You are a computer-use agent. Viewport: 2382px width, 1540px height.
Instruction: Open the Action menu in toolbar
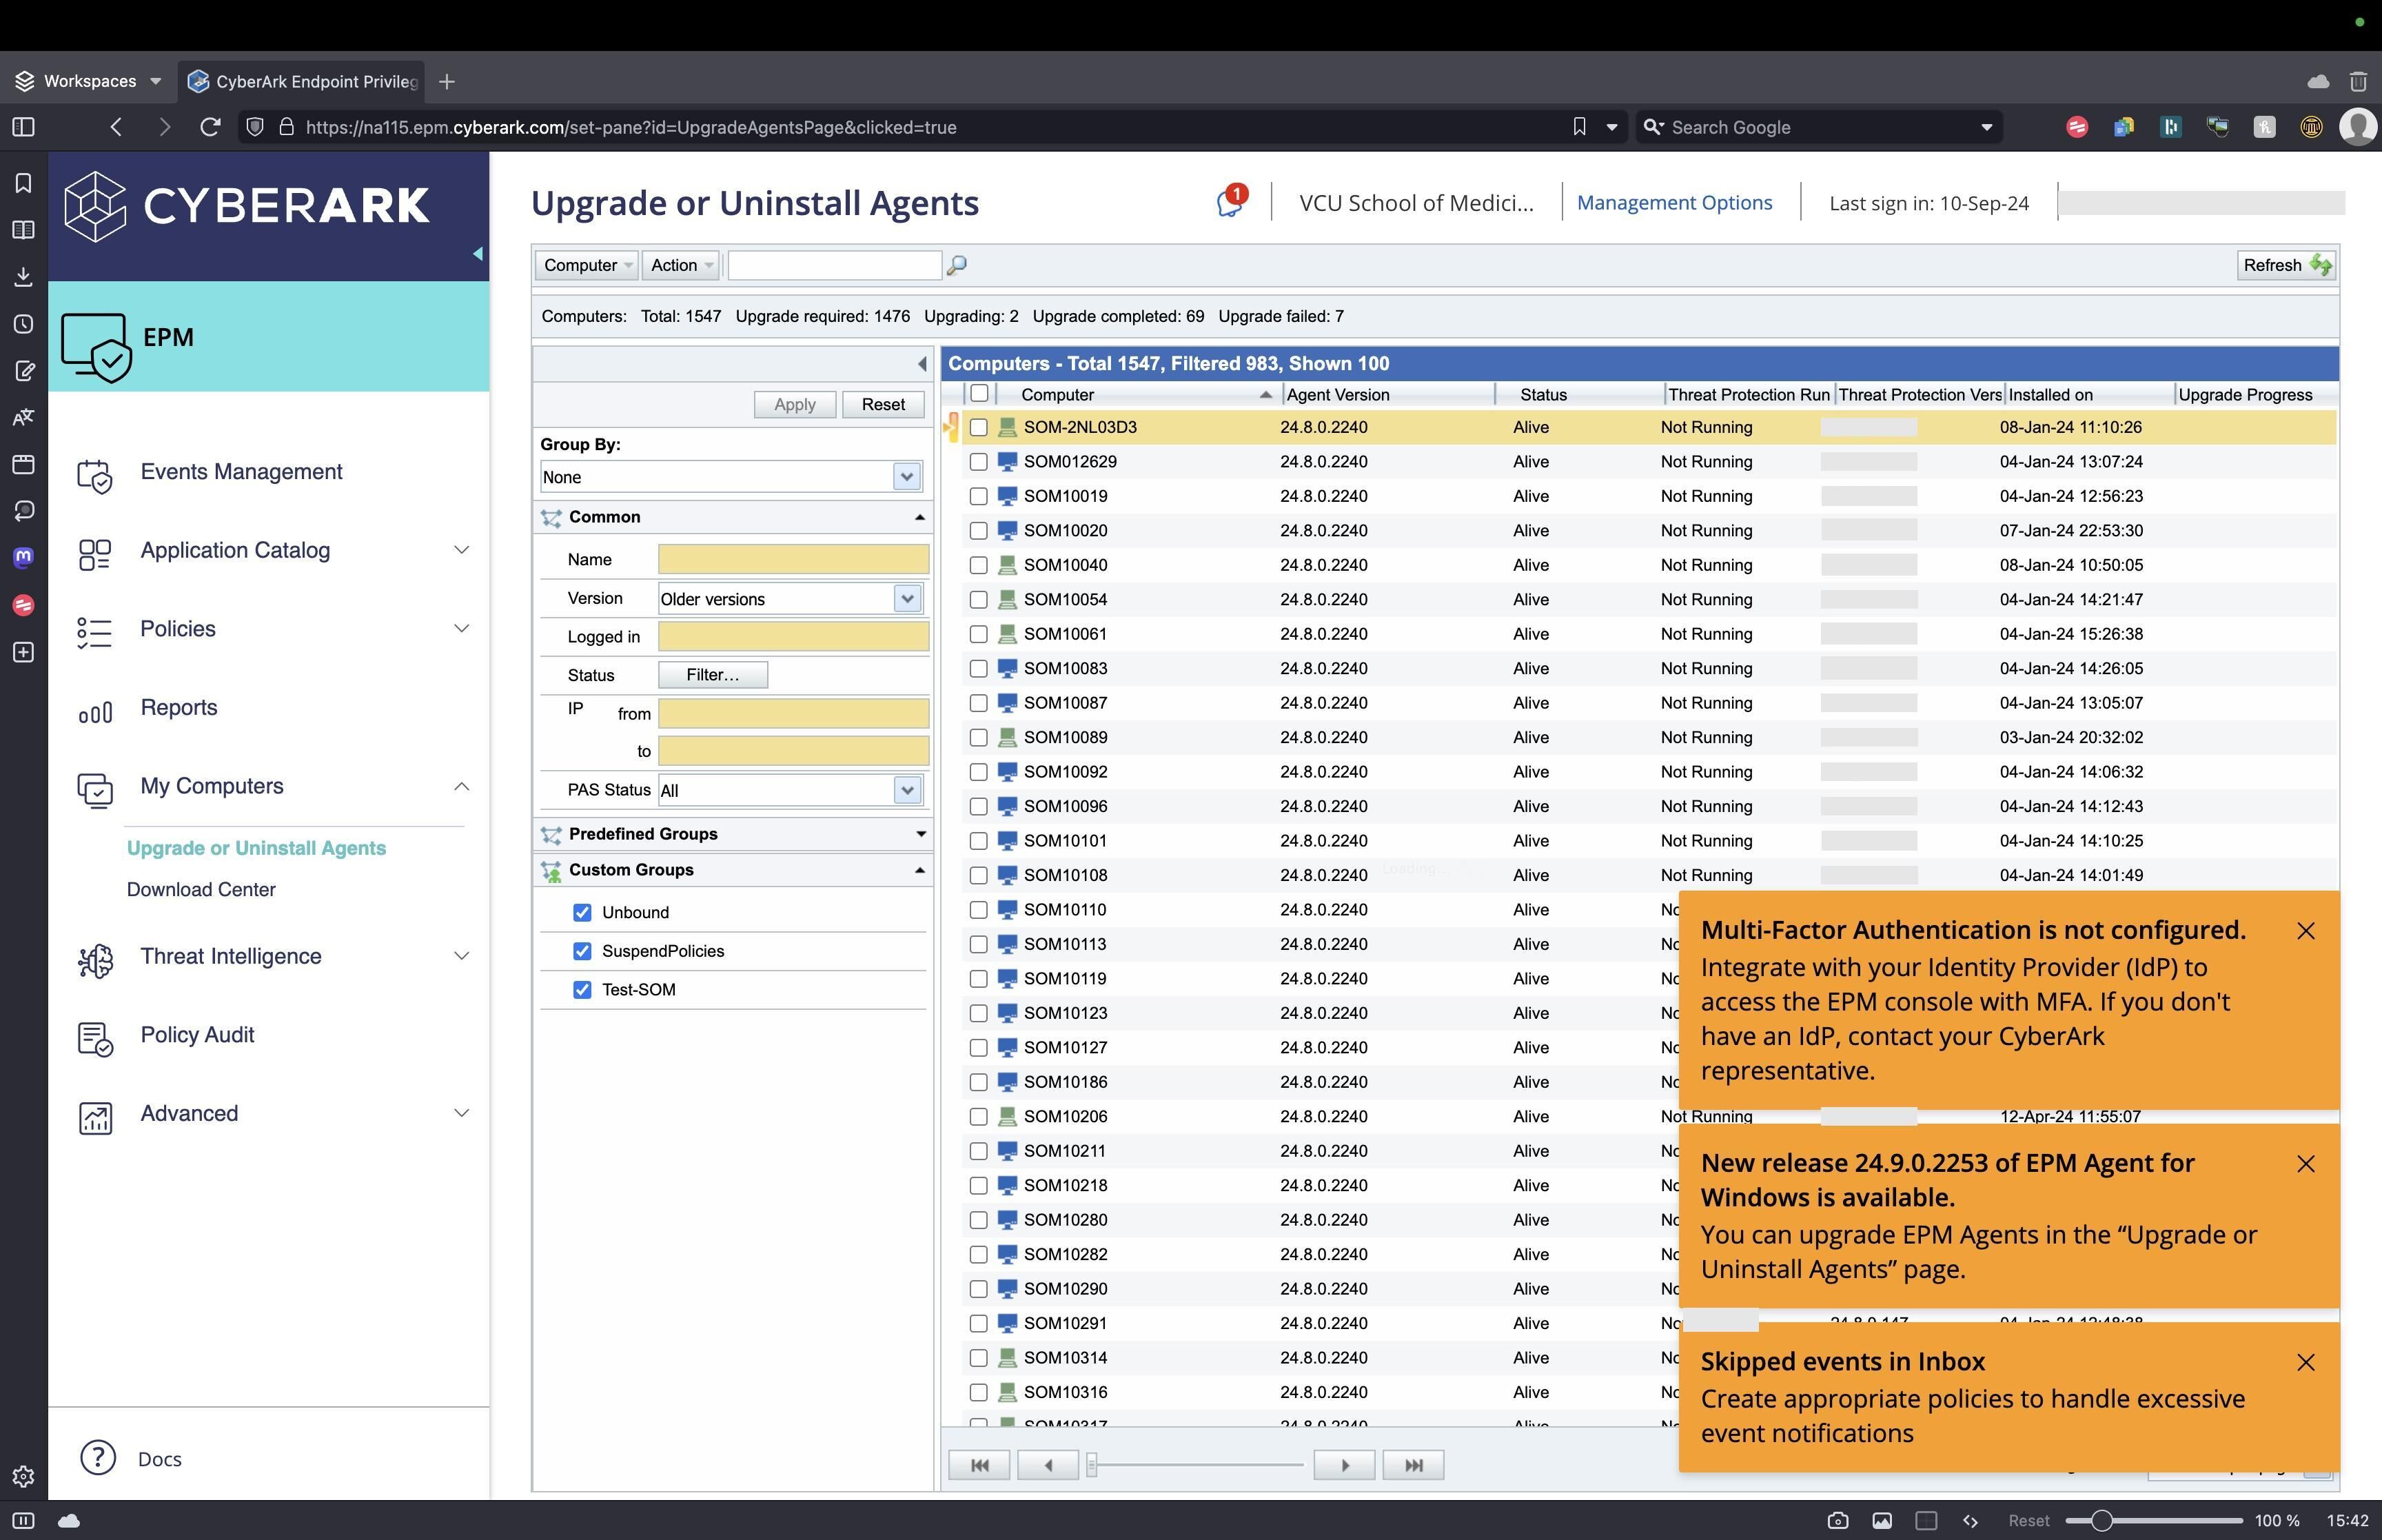pos(681,265)
